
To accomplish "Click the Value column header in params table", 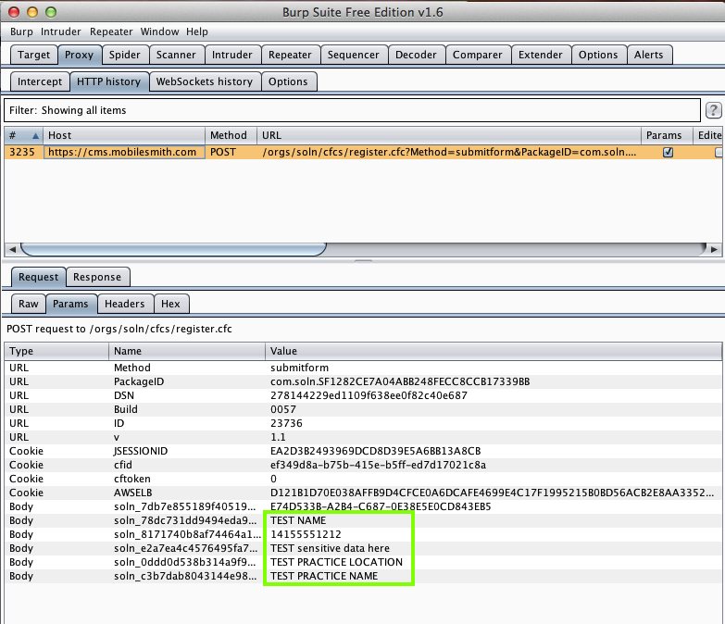I will point(494,351).
